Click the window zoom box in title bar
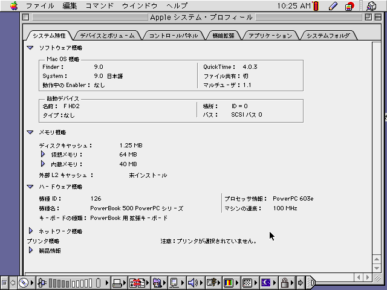The width and height of the screenshot is (387, 290). (368, 18)
